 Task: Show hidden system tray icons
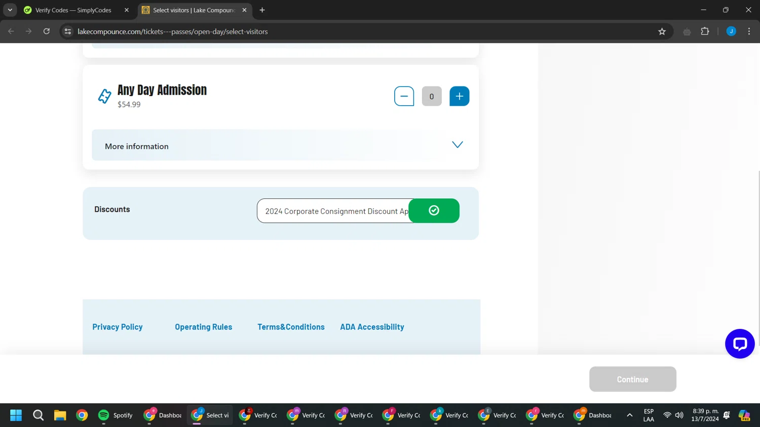[630, 415]
